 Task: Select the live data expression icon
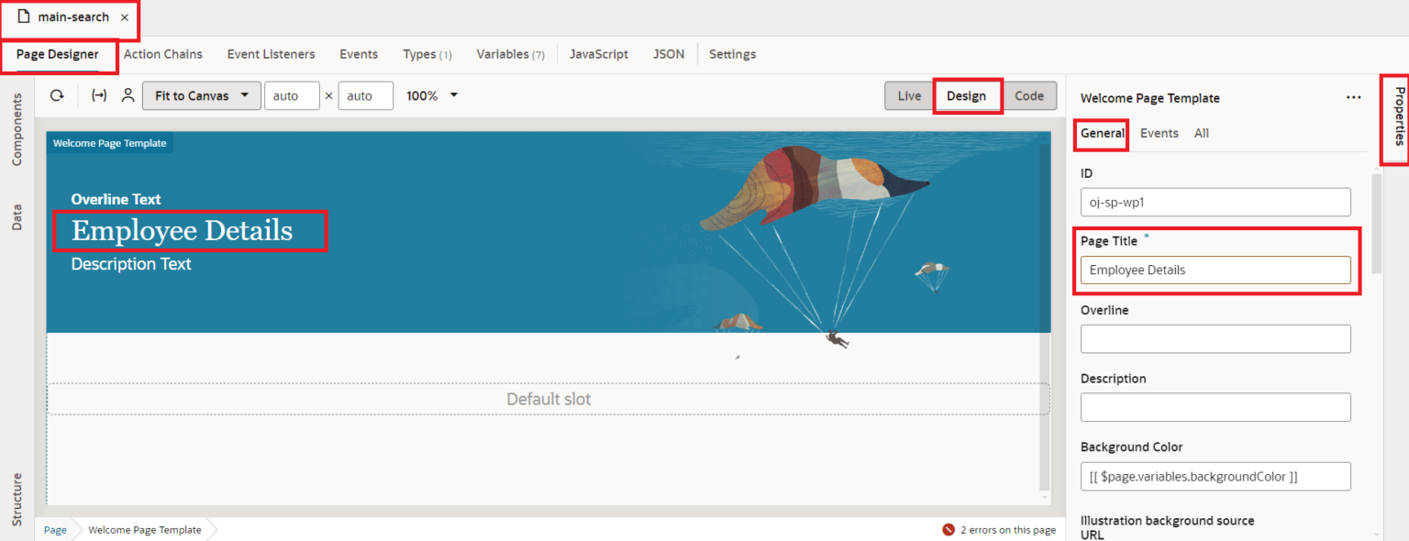click(x=99, y=94)
